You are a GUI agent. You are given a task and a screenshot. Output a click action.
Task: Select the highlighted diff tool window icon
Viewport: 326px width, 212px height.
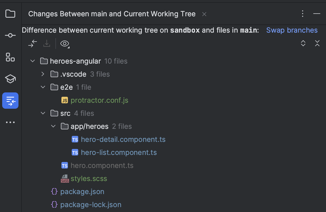pyautogui.click(x=10, y=100)
